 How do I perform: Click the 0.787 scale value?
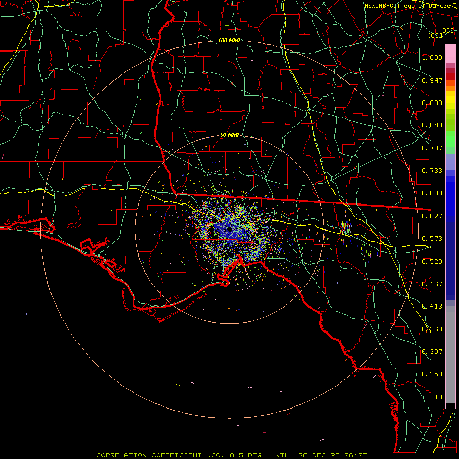[x=432, y=148]
